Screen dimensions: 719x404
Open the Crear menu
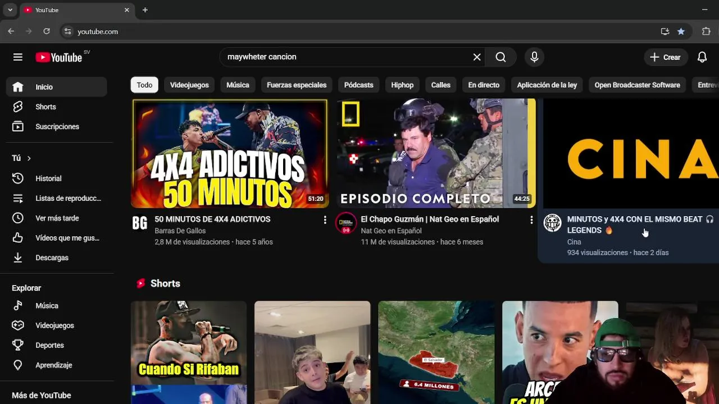pyautogui.click(x=666, y=57)
